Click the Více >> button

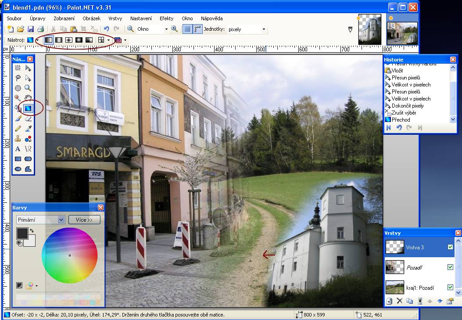click(84, 220)
